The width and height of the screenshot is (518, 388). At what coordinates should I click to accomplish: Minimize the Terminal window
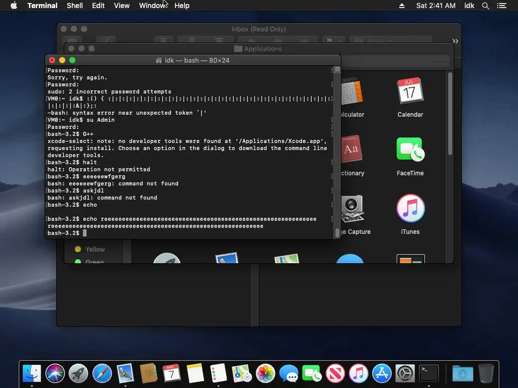click(x=62, y=60)
